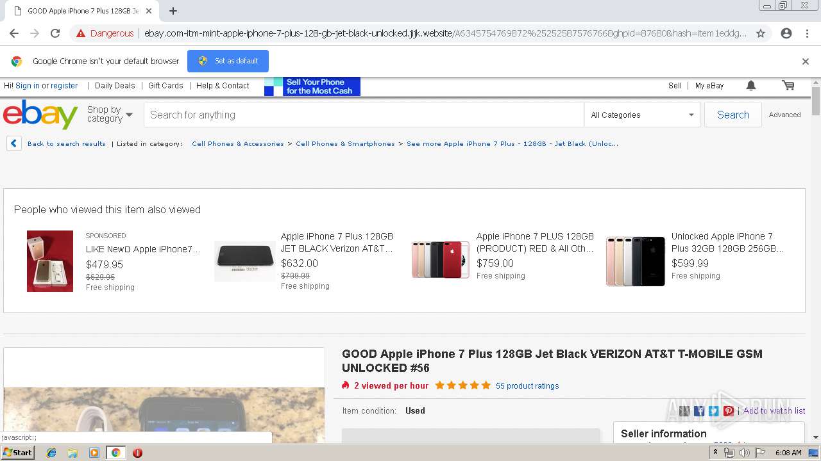Click the Sign in link
Viewport: 821px width, 461px height.
pos(28,85)
